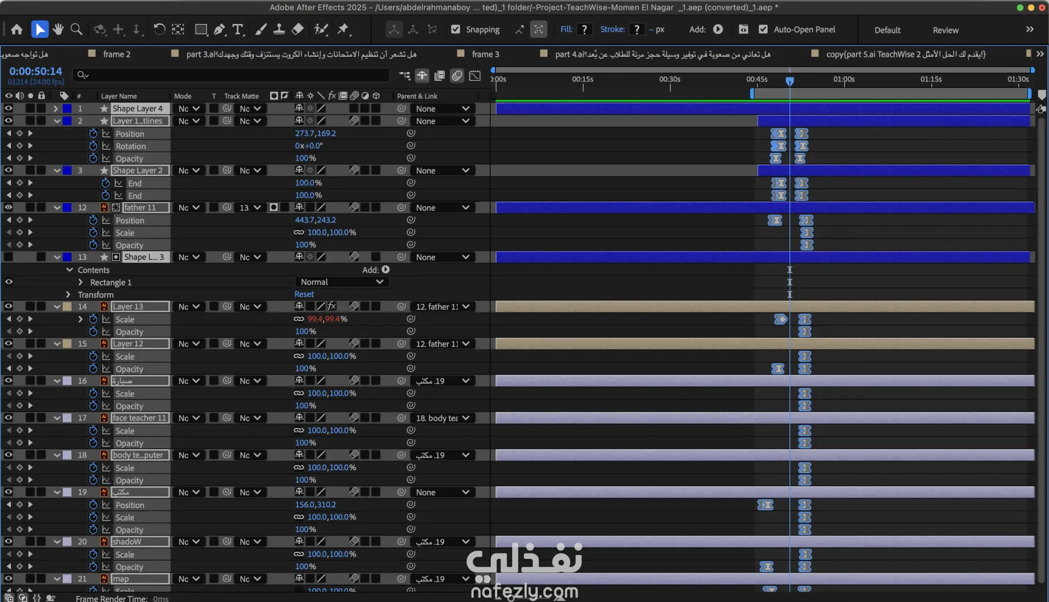Image resolution: width=1049 pixels, height=602 pixels.
Task: Select the Pen tool
Action: (x=220, y=29)
